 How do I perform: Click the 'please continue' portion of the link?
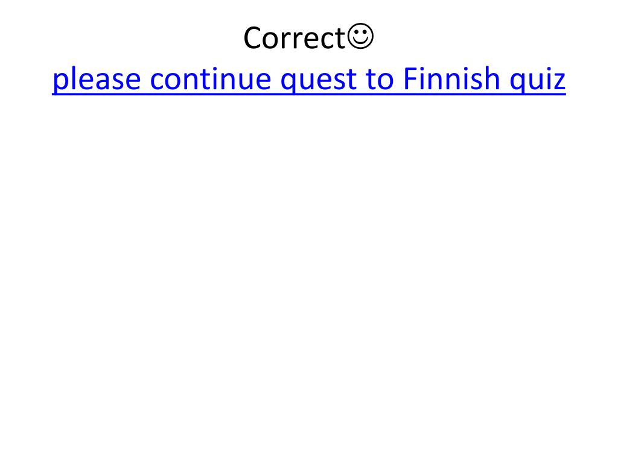pos(162,80)
